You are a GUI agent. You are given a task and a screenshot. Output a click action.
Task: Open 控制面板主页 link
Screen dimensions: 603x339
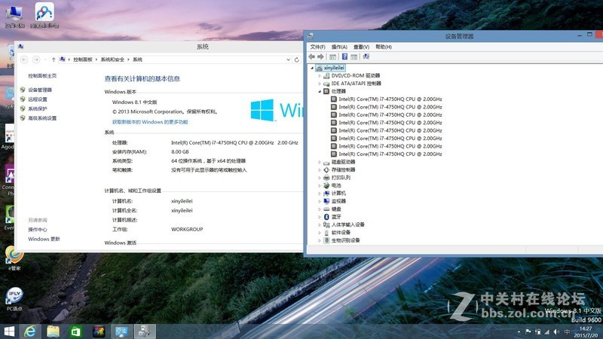42,76
